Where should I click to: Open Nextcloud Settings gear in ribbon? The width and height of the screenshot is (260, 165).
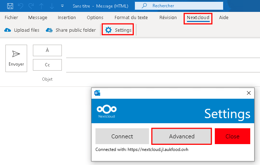(118, 30)
